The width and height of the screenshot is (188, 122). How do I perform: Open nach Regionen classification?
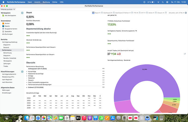[7, 80]
